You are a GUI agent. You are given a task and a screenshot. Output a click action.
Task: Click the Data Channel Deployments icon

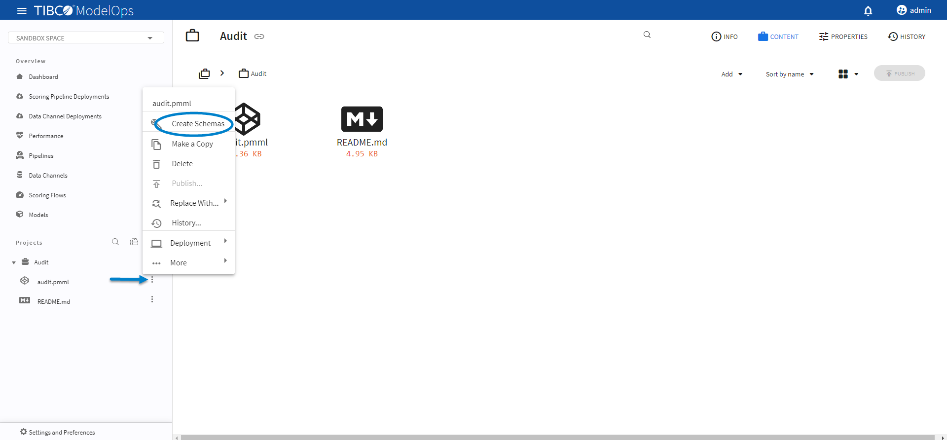click(x=20, y=116)
